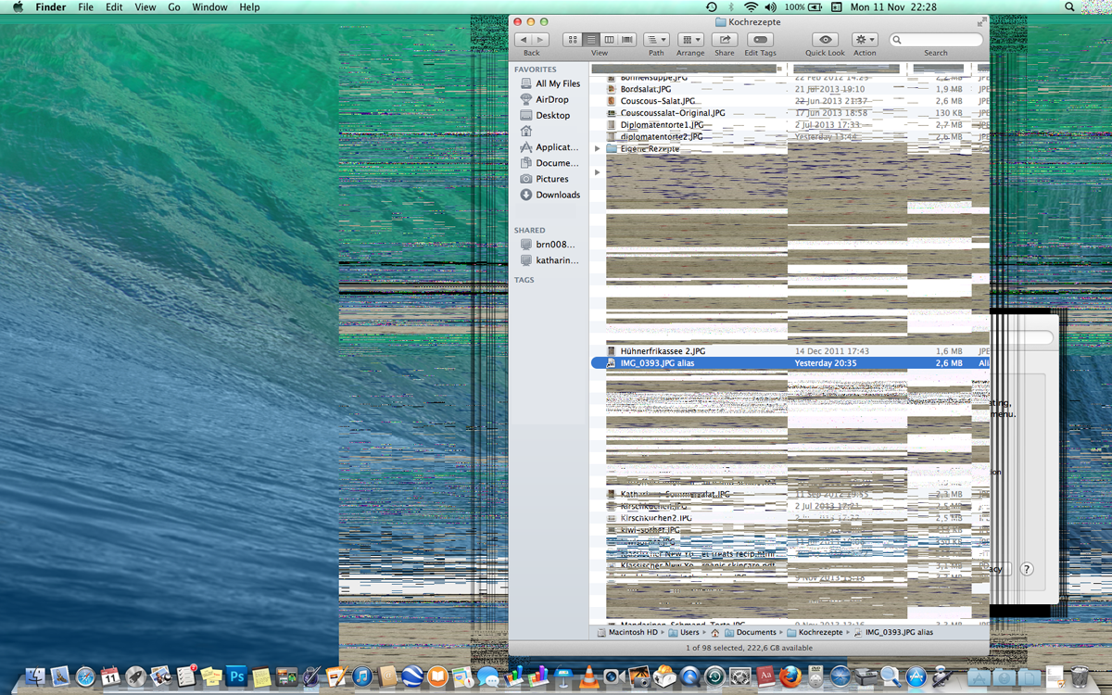Launch Photoshop from the Dock
1112x695 pixels.
click(236, 676)
